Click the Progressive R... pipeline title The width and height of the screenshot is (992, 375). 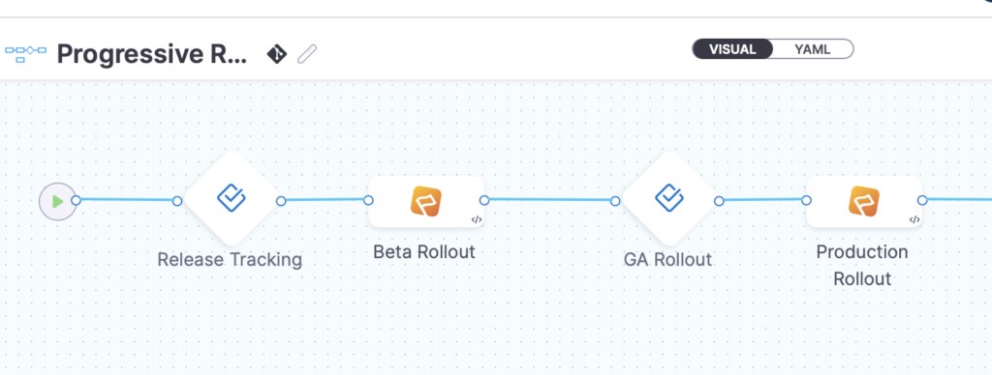tap(152, 54)
